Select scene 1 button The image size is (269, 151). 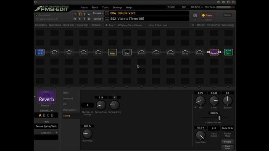pos(75,14)
